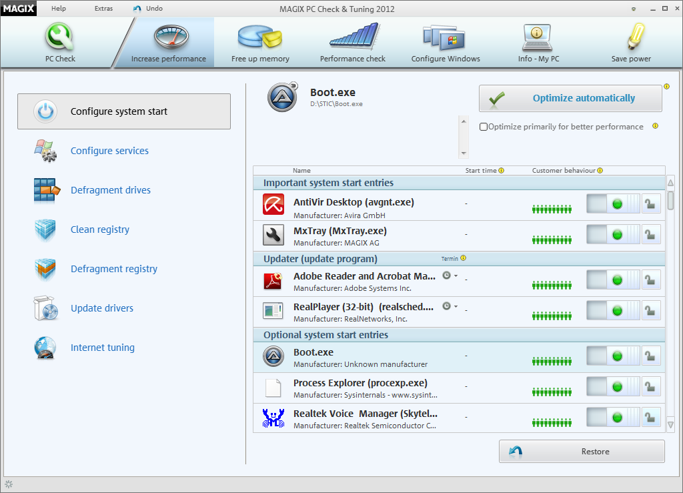
Task: Toggle AntiVir Desktop startup switch
Action: [x=614, y=204]
